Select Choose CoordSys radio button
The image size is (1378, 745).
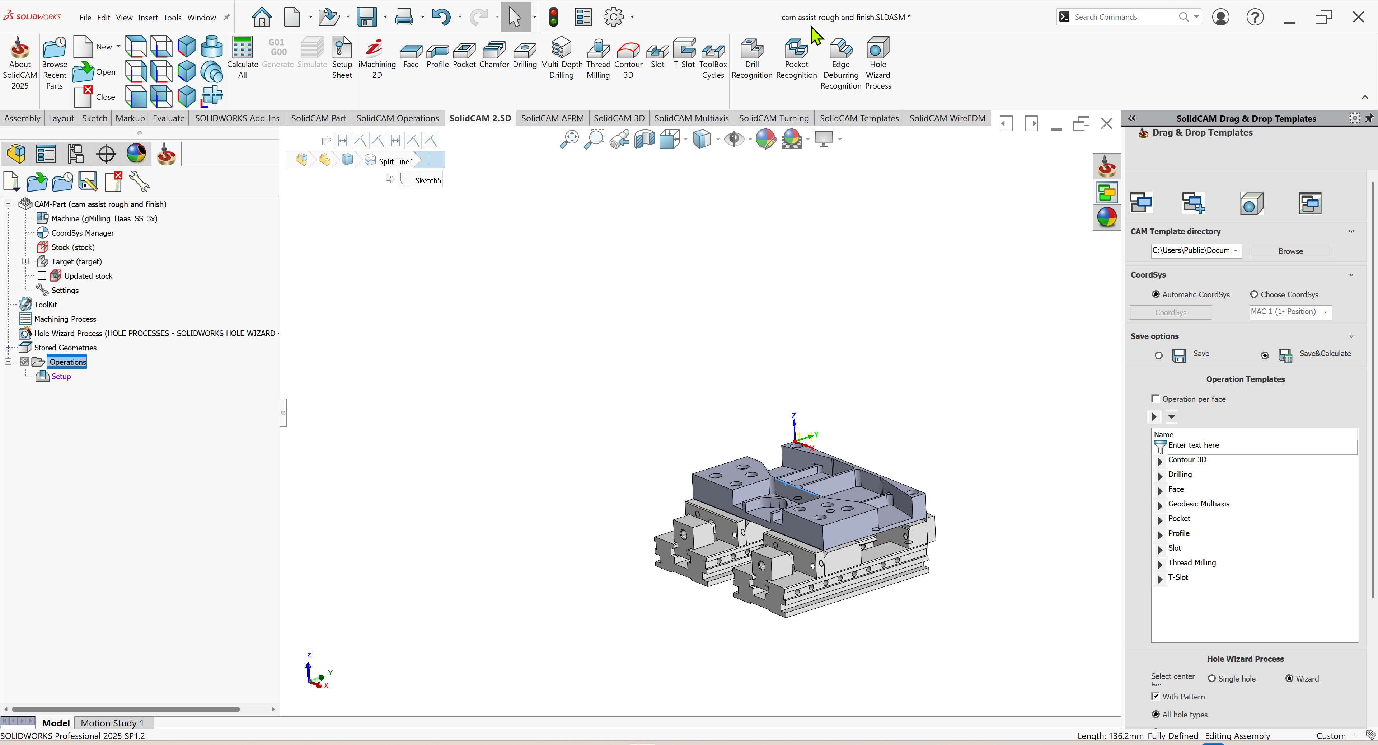coord(1254,294)
